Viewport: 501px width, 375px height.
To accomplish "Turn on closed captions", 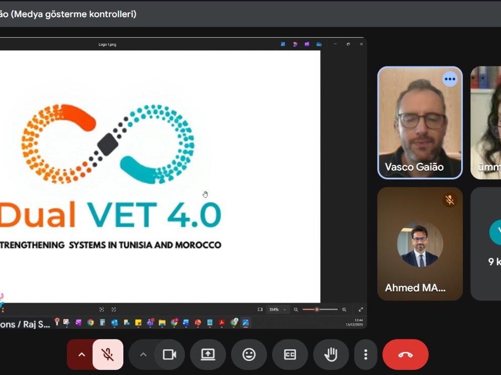I will tap(290, 355).
